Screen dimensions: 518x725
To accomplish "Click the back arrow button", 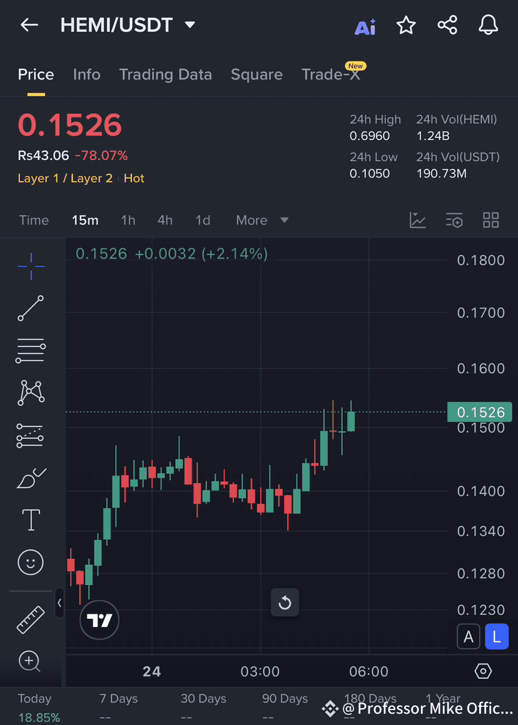I will point(28,25).
